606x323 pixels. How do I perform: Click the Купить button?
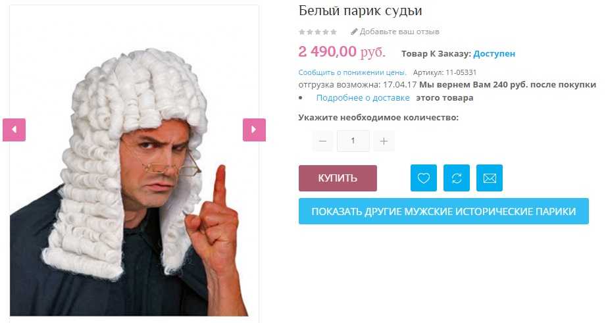coord(338,178)
